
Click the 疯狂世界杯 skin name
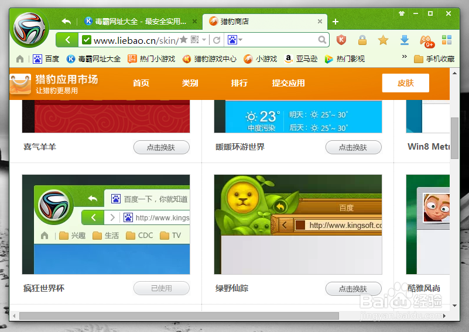coord(44,288)
